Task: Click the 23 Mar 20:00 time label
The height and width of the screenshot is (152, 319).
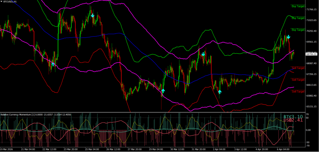Action: 71,149
